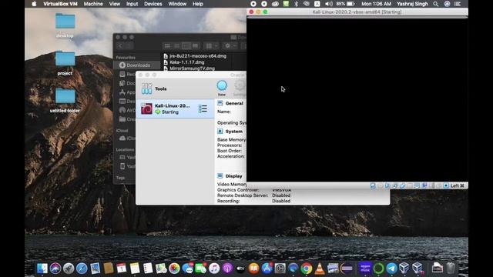Switch Finder to gallery view

195,46
